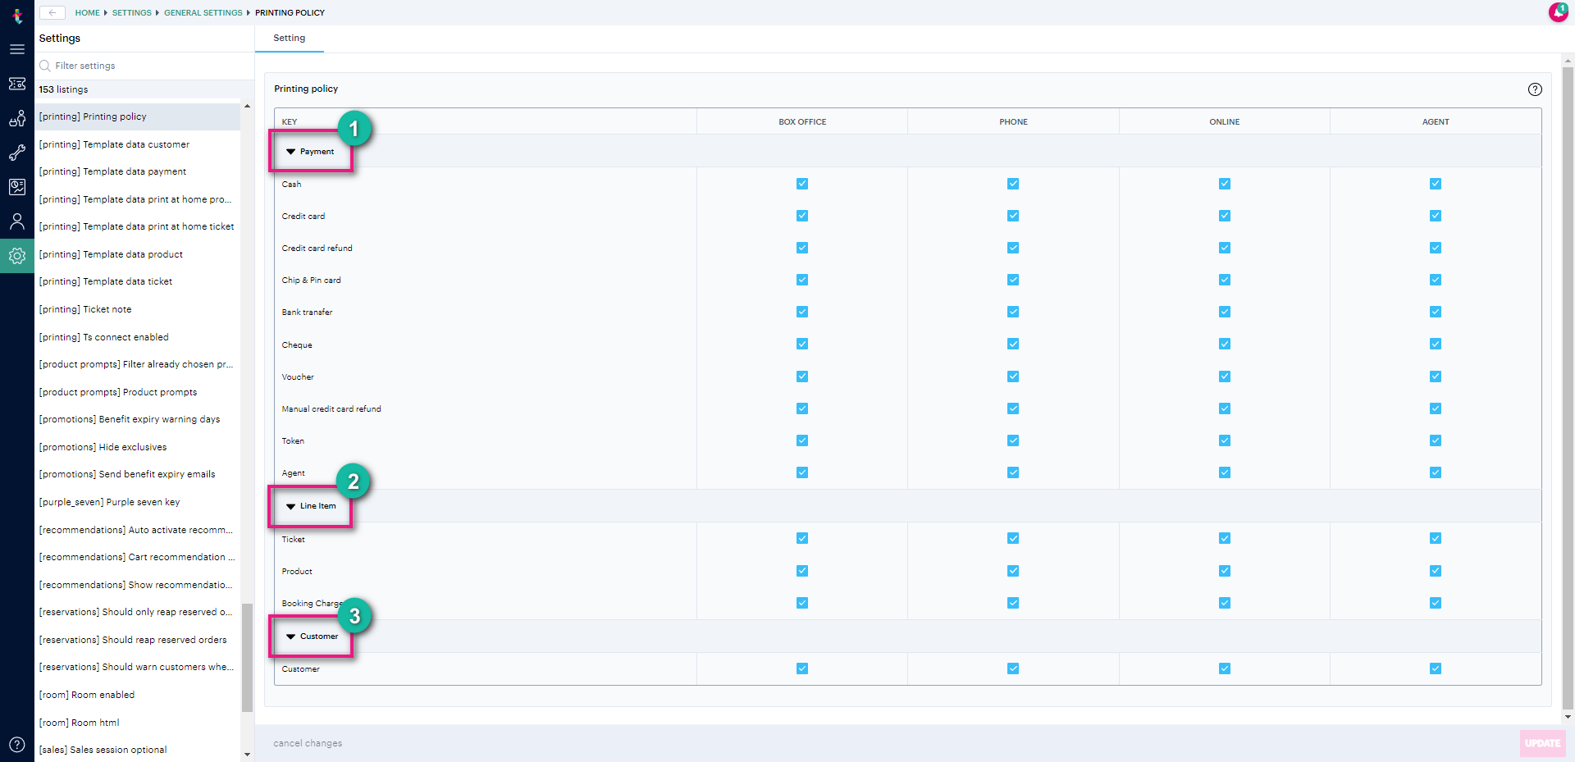Image resolution: width=1575 pixels, height=762 pixels.
Task: Open the help question mark icon
Action: click(x=17, y=745)
